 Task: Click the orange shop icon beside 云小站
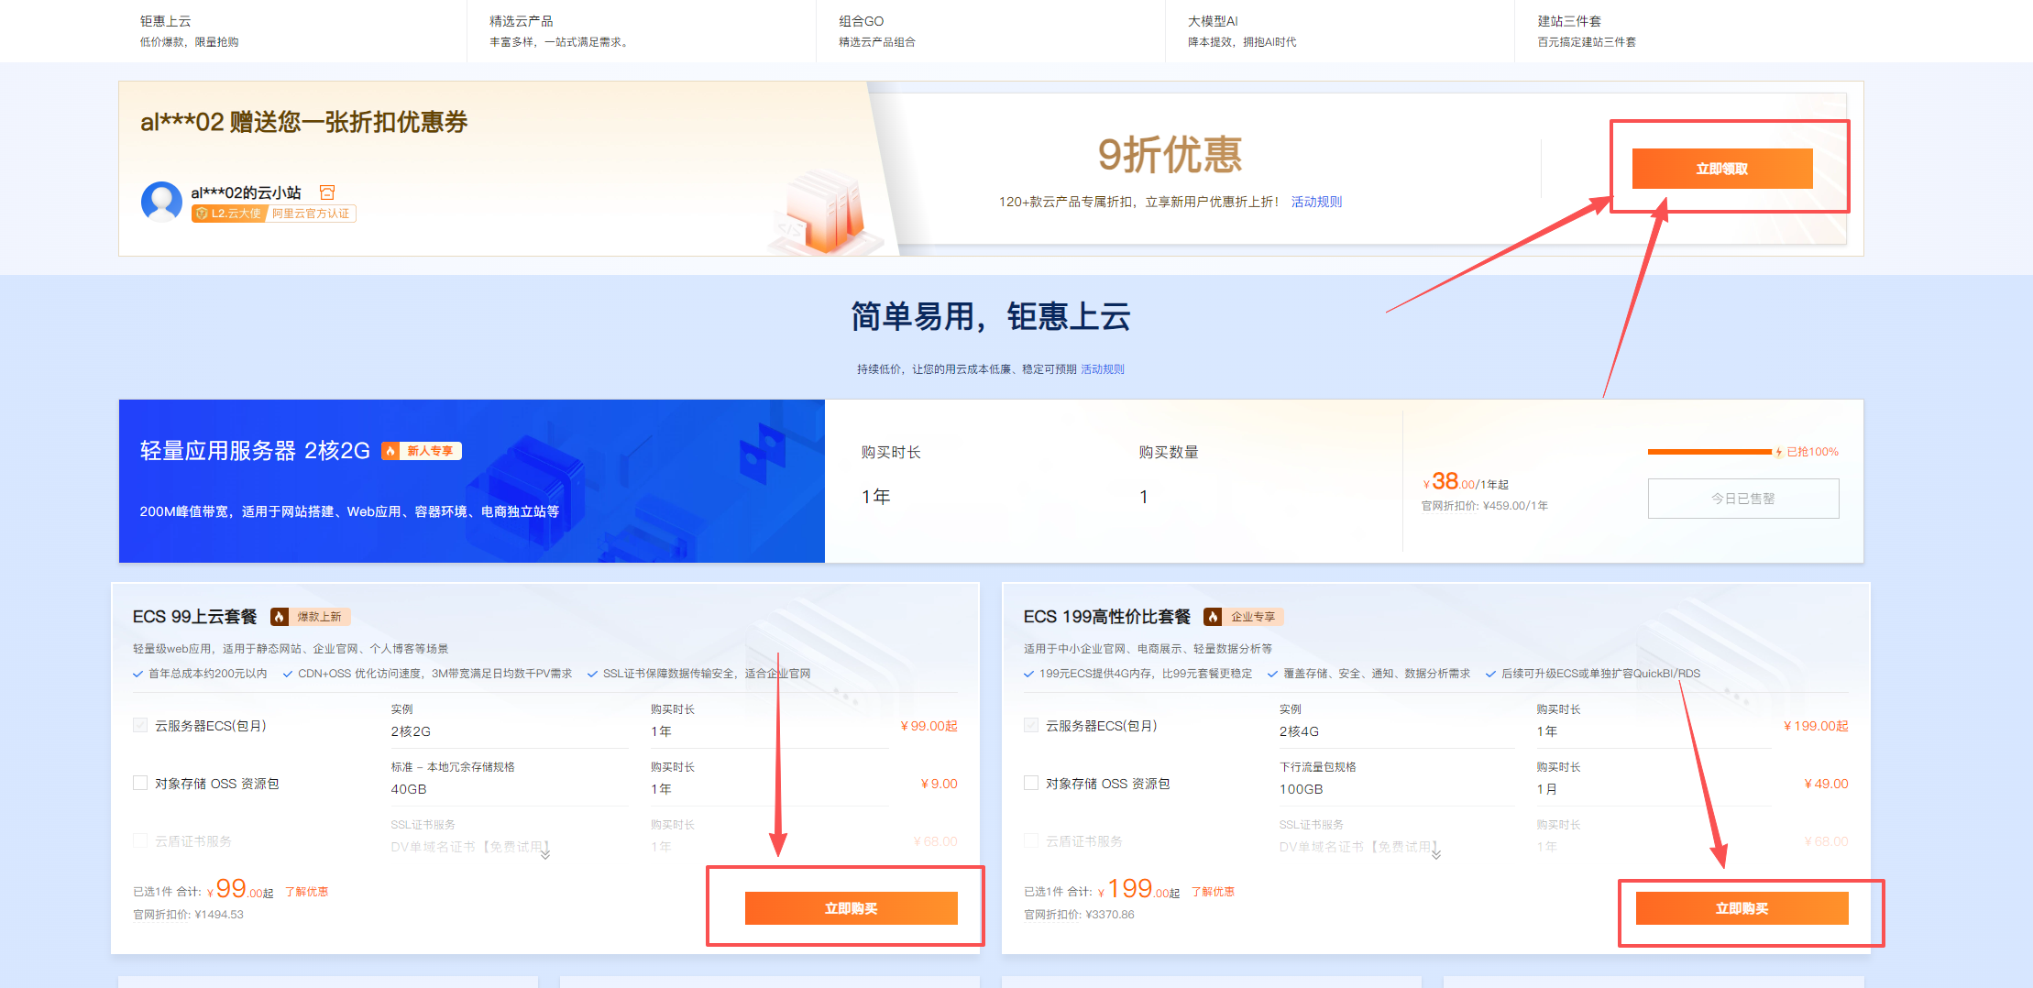coord(327,192)
